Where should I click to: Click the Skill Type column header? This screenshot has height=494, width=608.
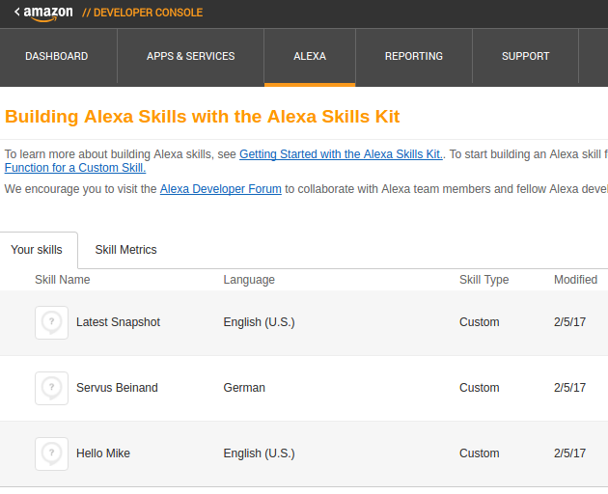(x=484, y=280)
